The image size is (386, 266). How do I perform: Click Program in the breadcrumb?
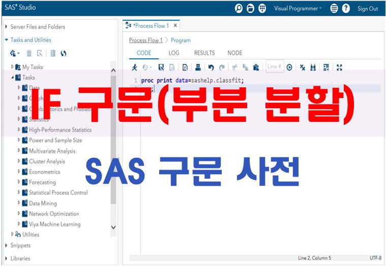point(181,40)
